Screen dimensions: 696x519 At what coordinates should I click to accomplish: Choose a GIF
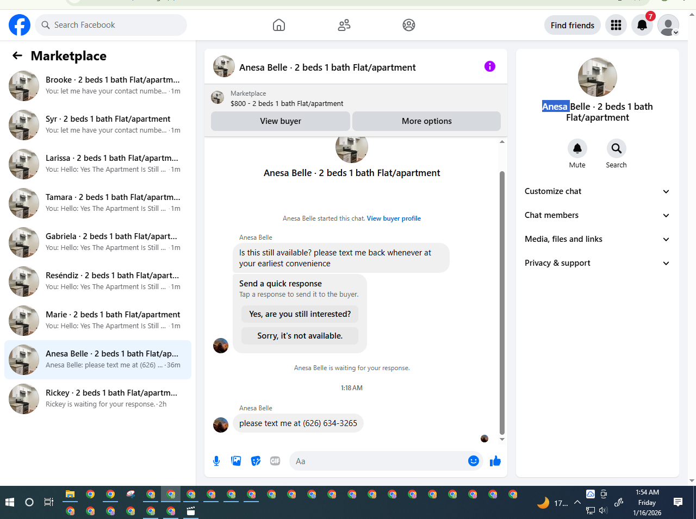coord(275,461)
